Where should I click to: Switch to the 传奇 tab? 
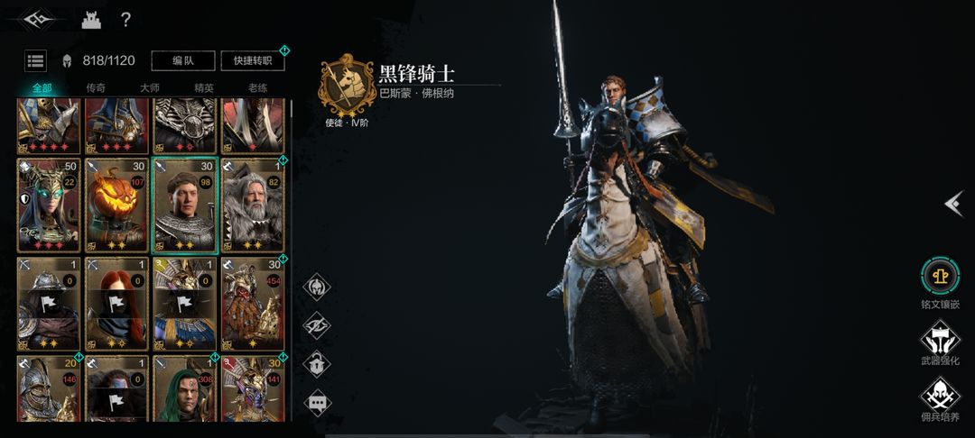click(96, 88)
